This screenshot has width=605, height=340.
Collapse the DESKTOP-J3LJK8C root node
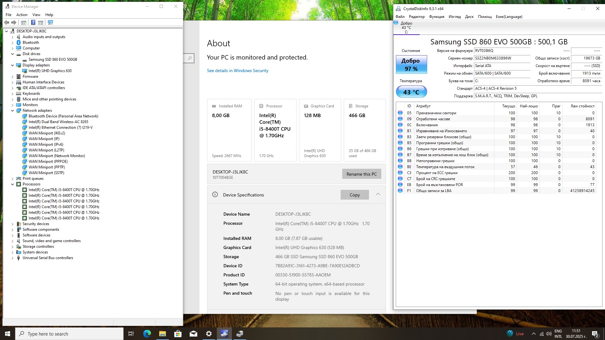(x=7, y=31)
